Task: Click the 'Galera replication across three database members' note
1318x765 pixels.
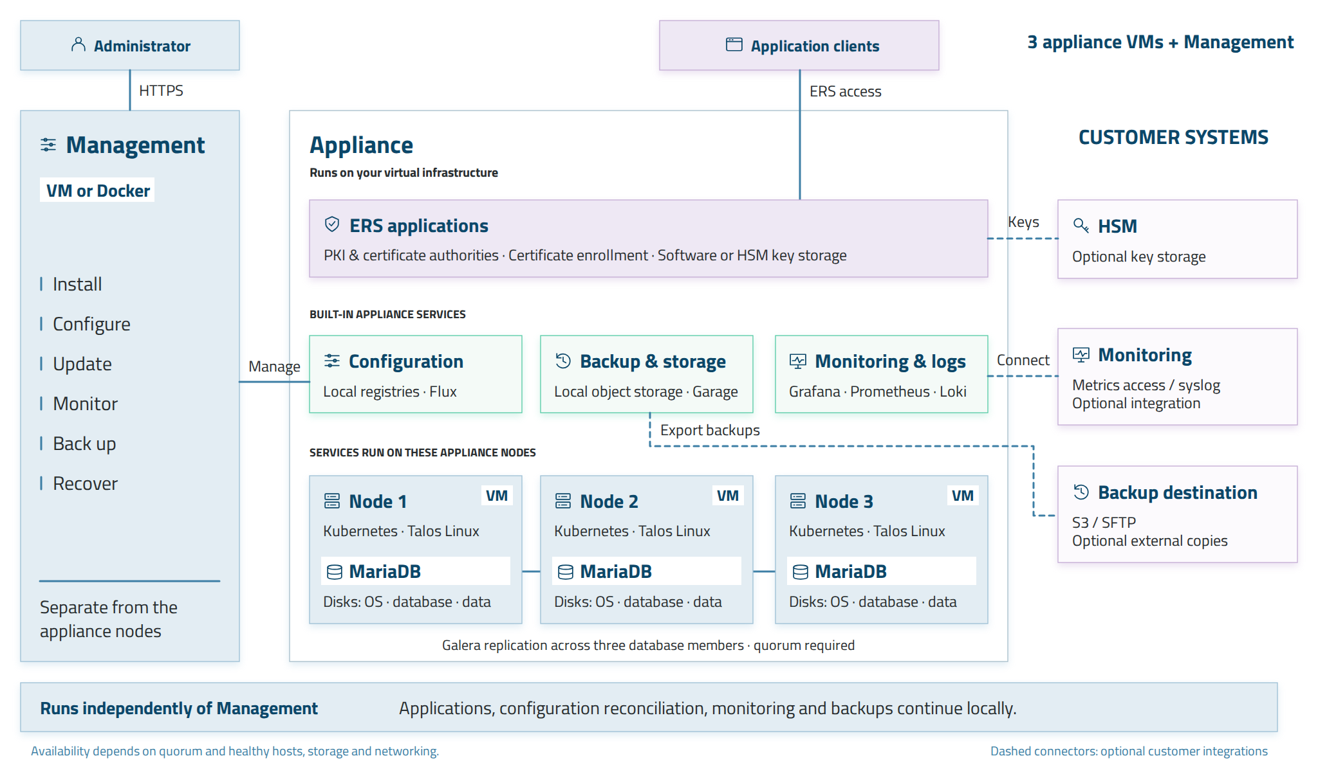Action: (x=648, y=645)
